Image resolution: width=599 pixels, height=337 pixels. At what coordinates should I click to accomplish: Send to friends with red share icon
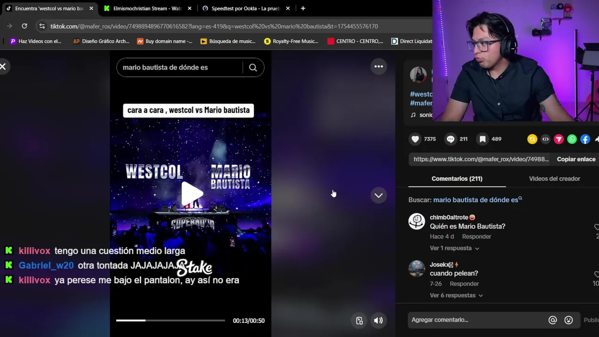coord(559,139)
